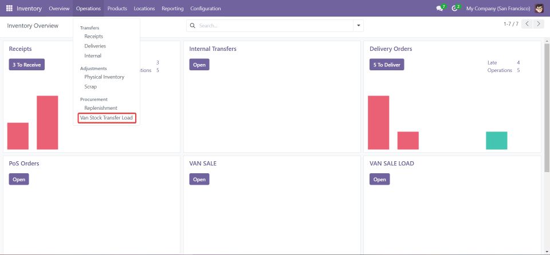This screenshot has height=255, width=550.
Task: Click the user avatar in top bar
Action: (539, 9)
